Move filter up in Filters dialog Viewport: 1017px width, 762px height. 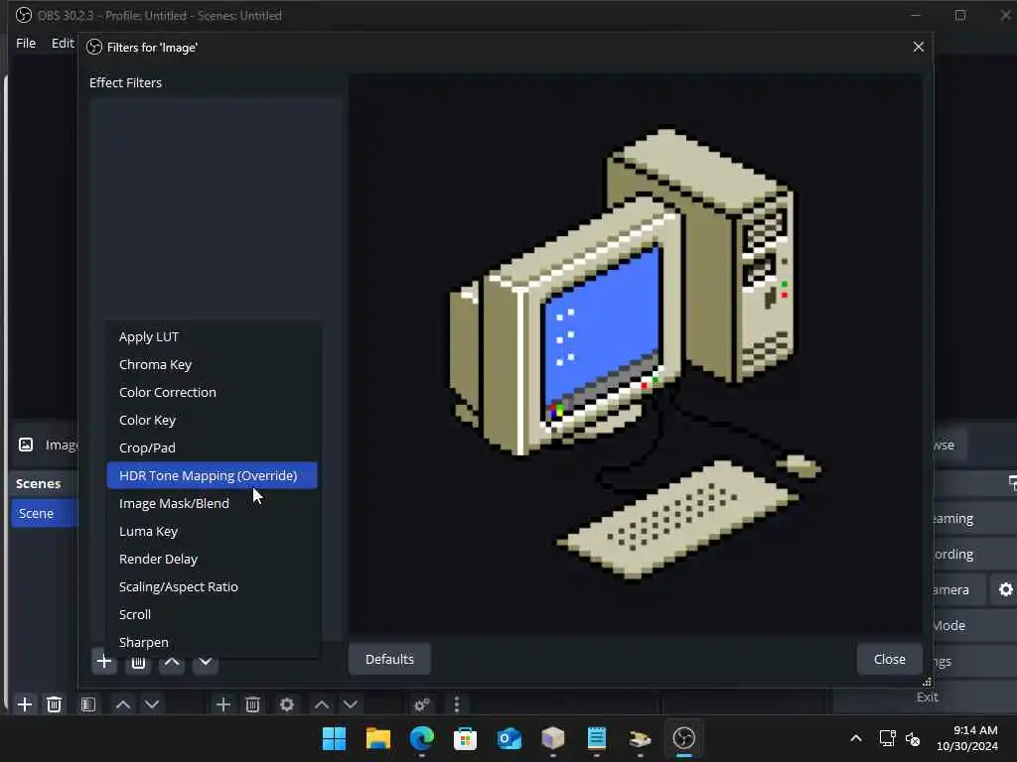point(172,662)
